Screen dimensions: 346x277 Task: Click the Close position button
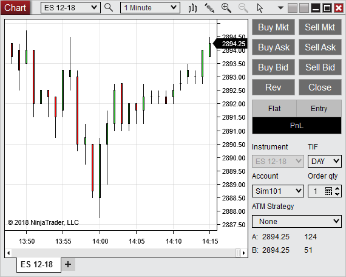click(320, 87)
